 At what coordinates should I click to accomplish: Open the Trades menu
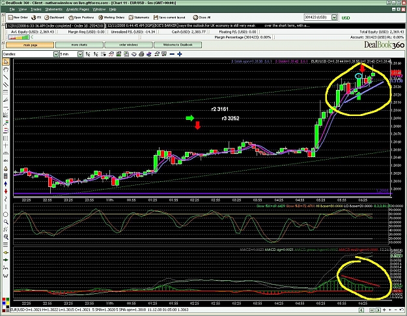point(36,9)
